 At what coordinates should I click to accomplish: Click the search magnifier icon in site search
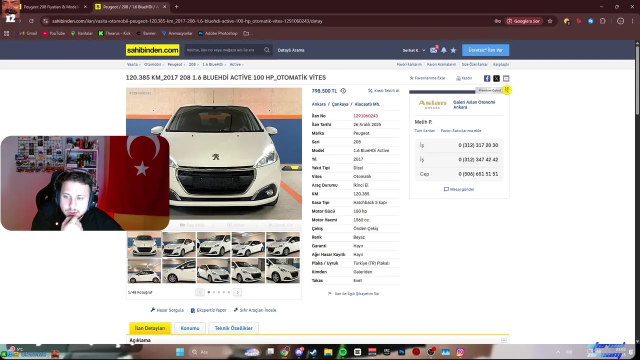pos(267,50)
